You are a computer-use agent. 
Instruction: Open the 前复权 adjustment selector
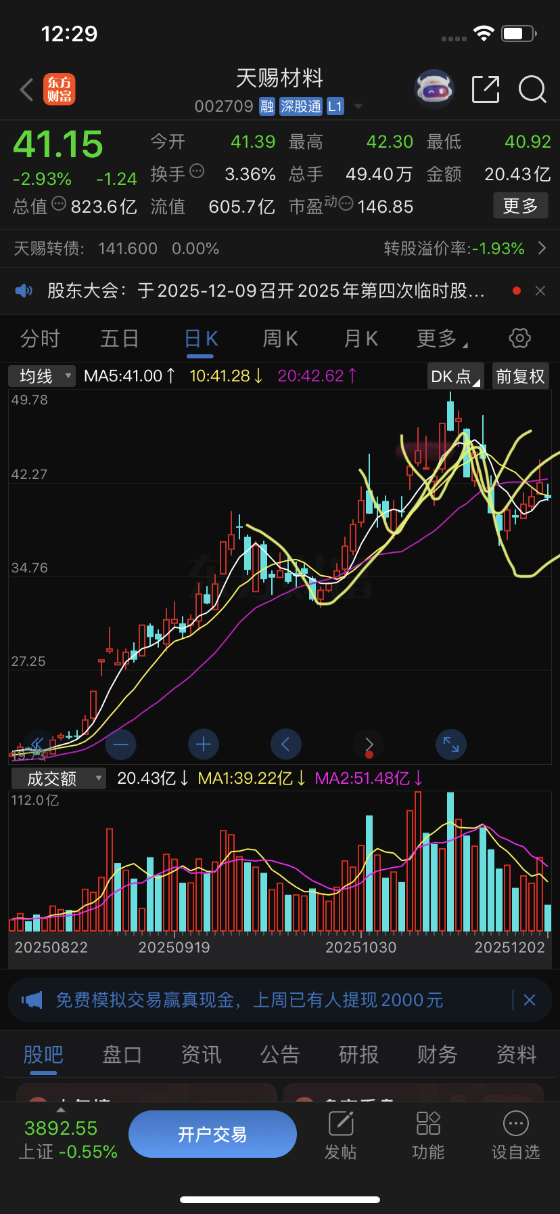pyautogui.click(x=520, y=376)
